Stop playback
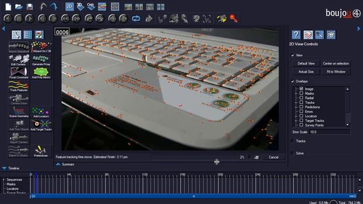 (19, 19)
